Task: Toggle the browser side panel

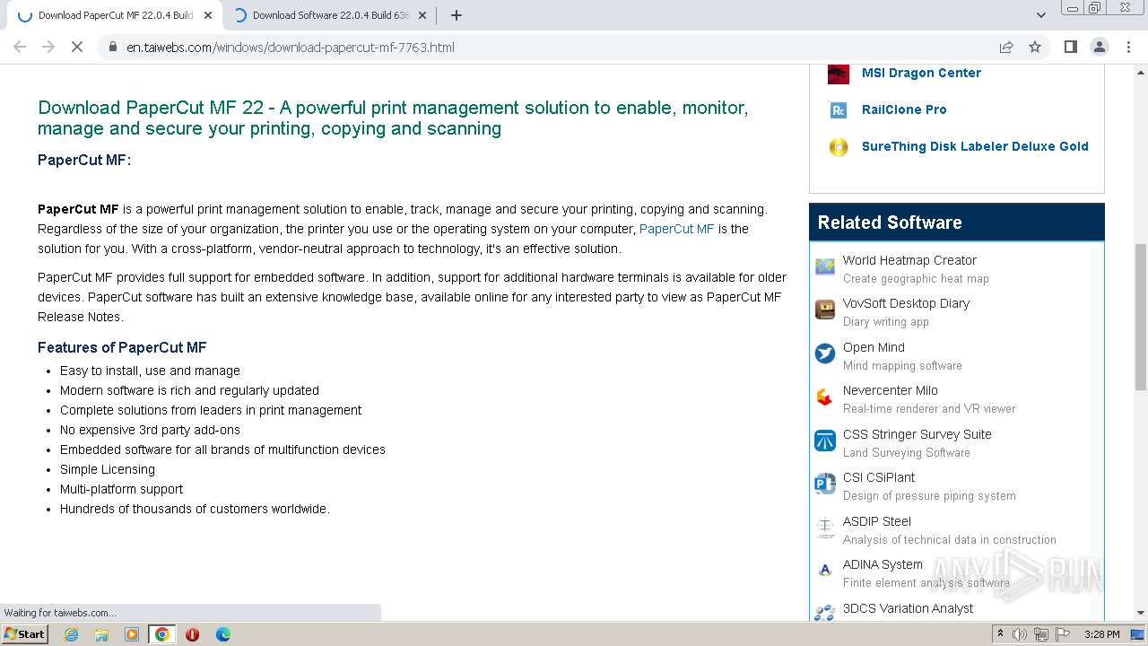Action: point(1070,47)
